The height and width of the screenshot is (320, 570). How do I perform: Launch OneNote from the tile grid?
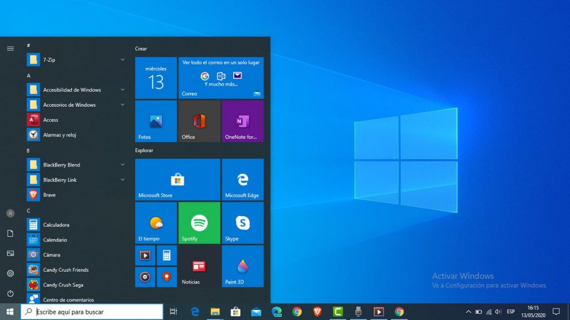click(242, 121)
